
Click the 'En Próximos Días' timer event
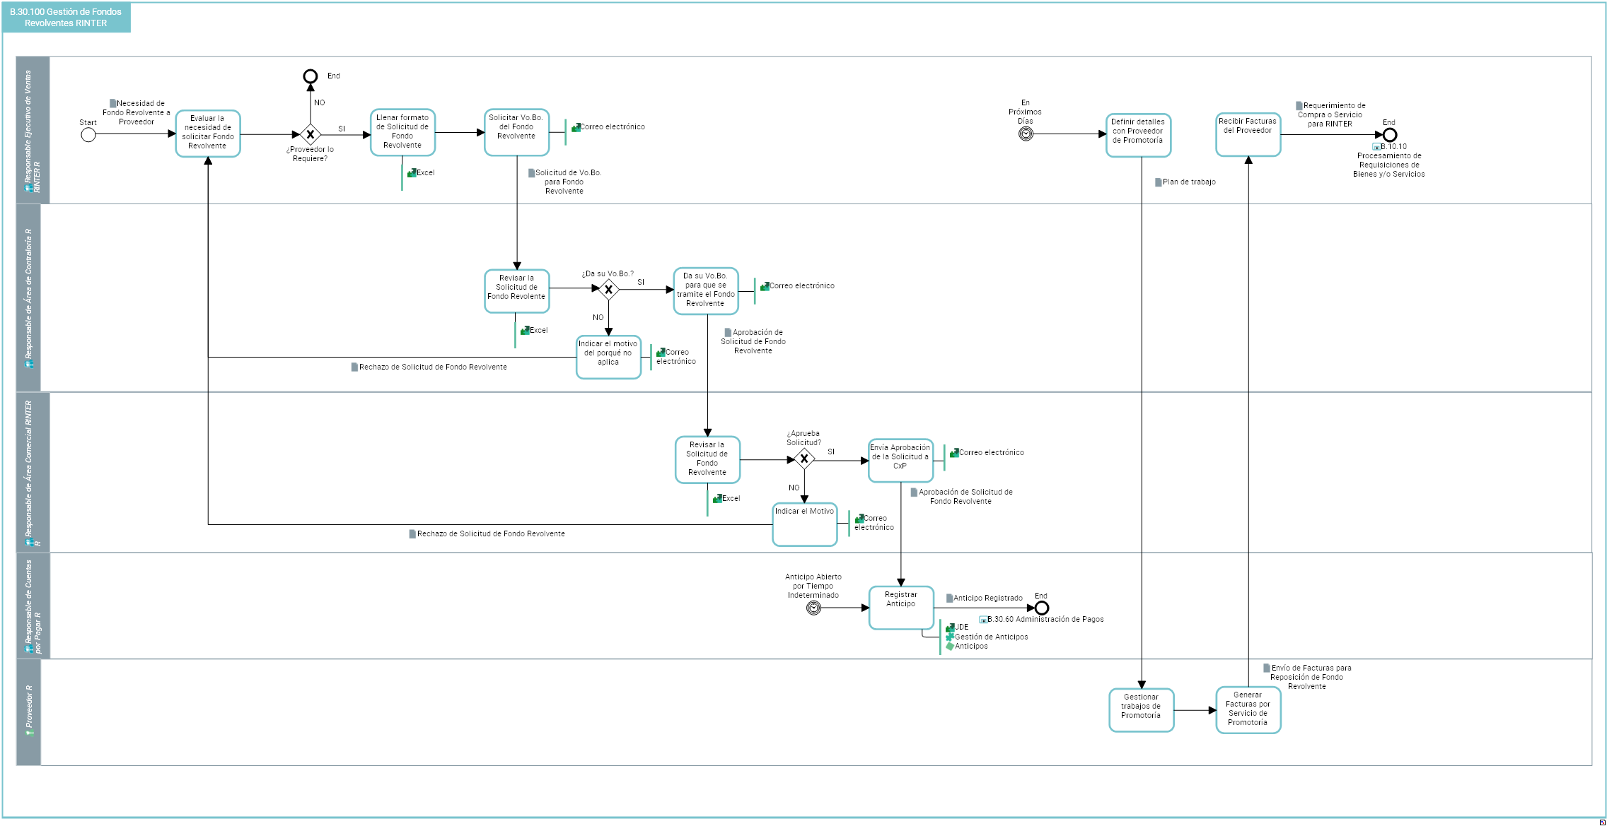pos(1026,134)
